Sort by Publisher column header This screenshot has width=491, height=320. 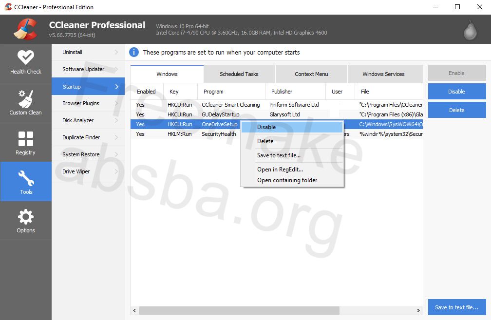point(295,92)
